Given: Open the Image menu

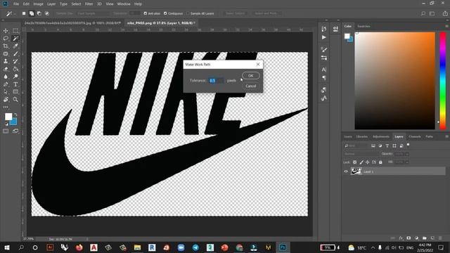Looking at the screenshot, I should pyautogui.click(x=38, y=4).
